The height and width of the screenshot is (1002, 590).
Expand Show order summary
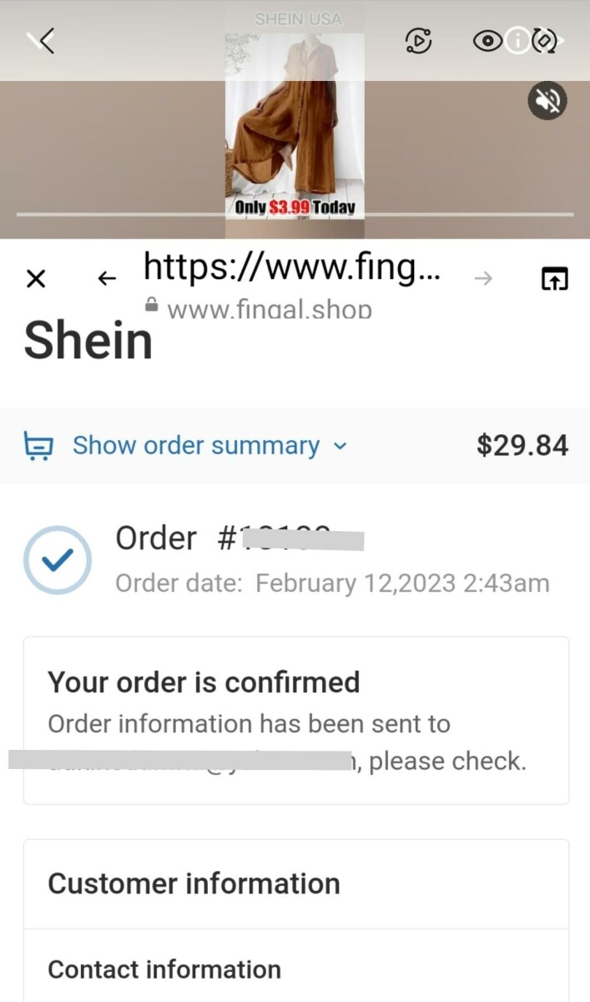pyautogui.click(x=196, y=446)
